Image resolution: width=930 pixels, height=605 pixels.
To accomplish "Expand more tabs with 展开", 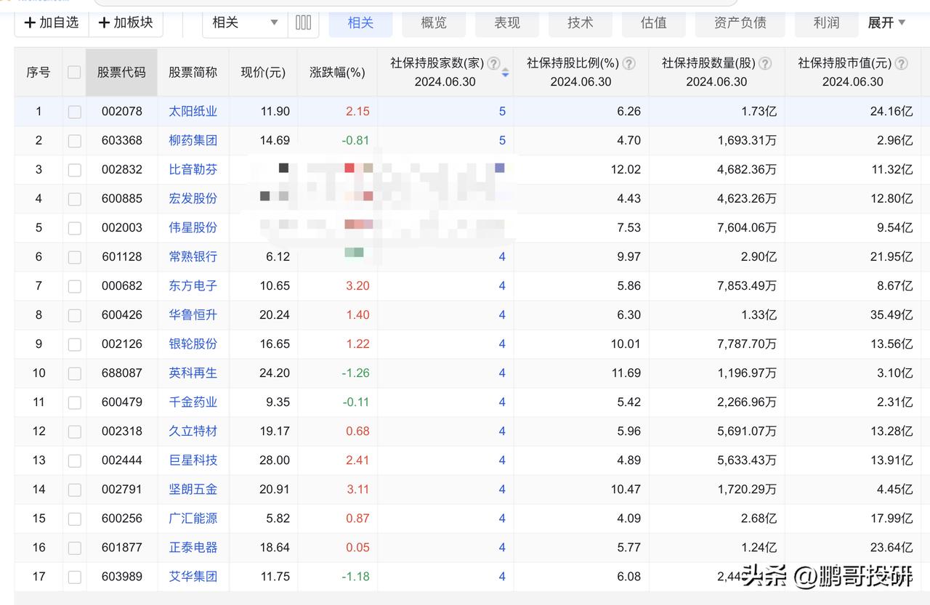I will click(886, 23).
